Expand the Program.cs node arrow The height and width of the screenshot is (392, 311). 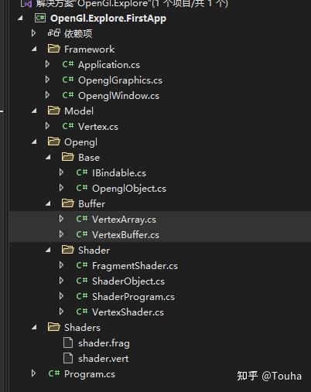coord(33,373)
